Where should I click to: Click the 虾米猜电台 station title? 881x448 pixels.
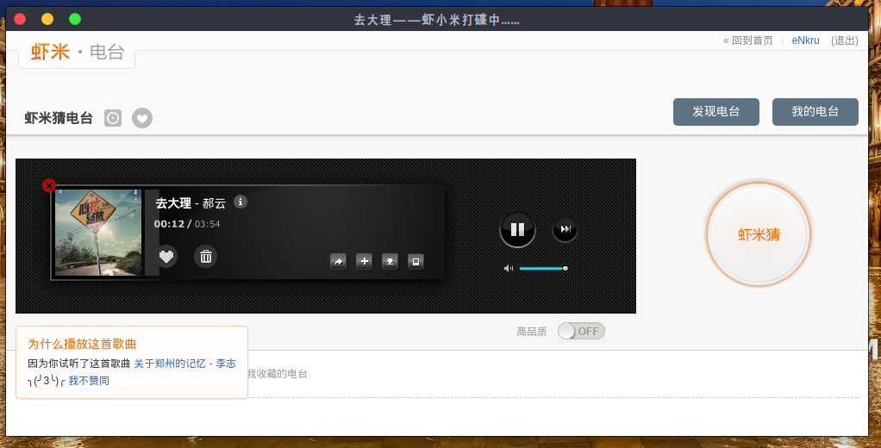[59, 118]
